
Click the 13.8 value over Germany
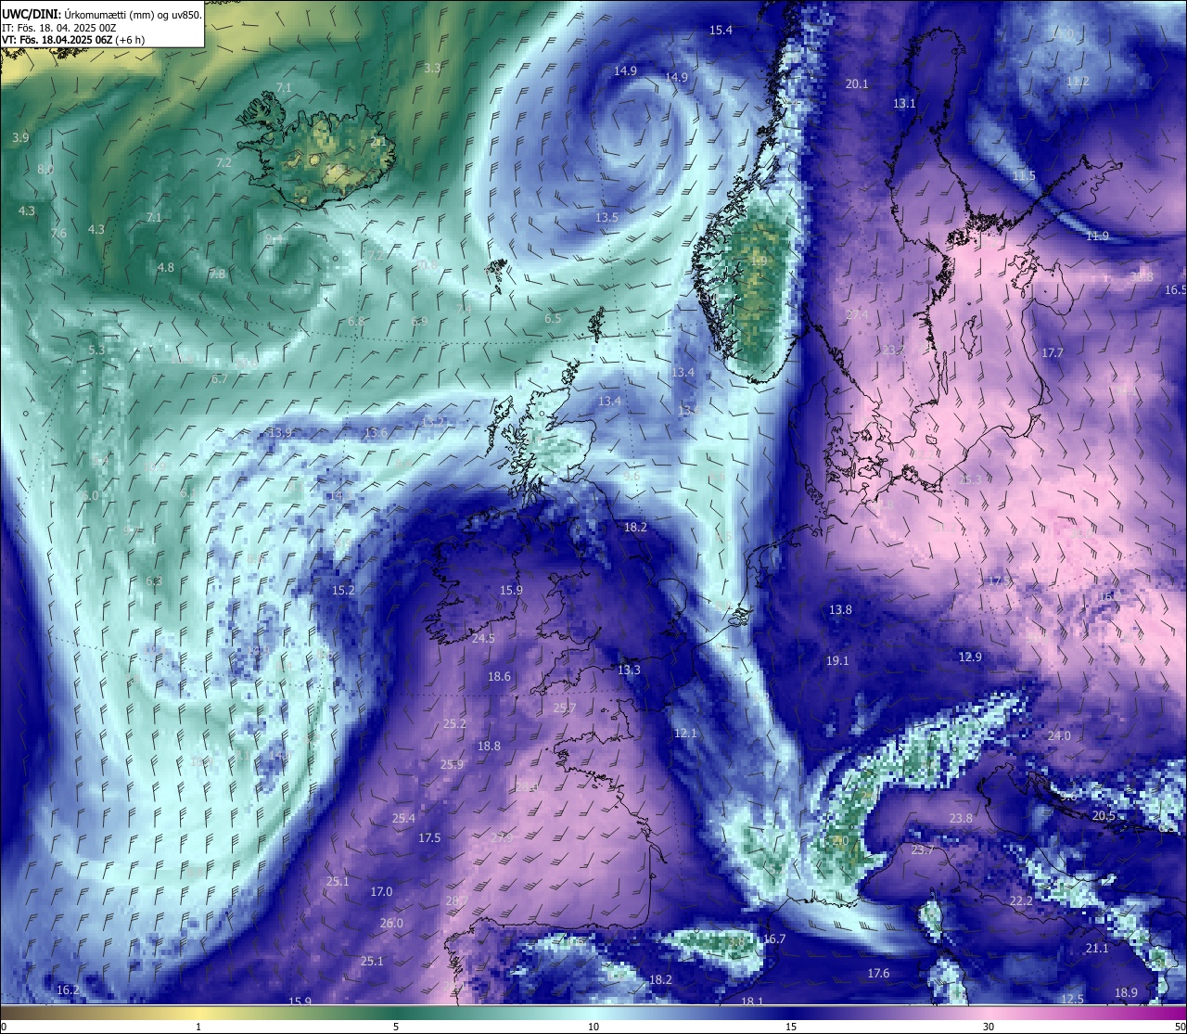[x=840, y=610]
